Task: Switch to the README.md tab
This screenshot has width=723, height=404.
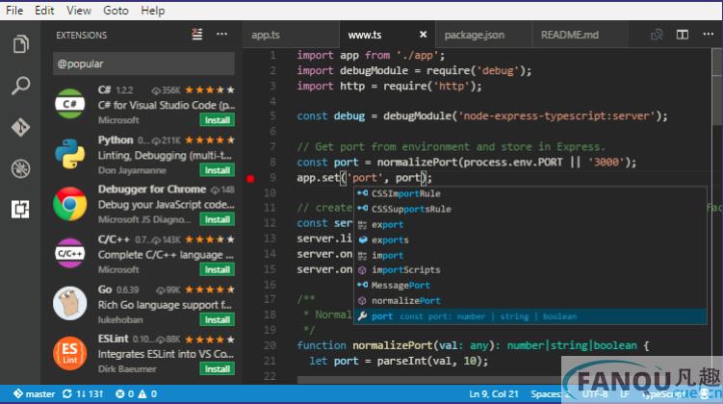Action: pos(580,35)
